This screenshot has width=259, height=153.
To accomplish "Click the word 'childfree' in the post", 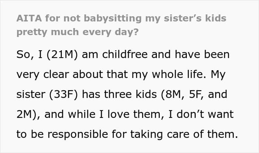I will [x=125, y=54].
